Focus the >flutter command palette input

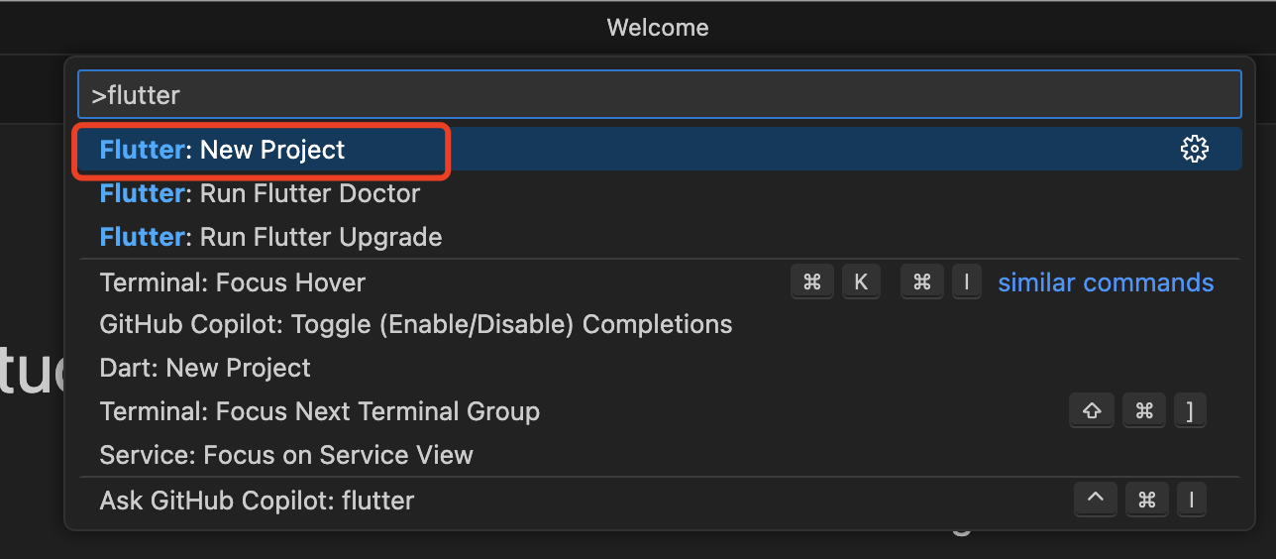pyautogui.click(x=659, y=95)
